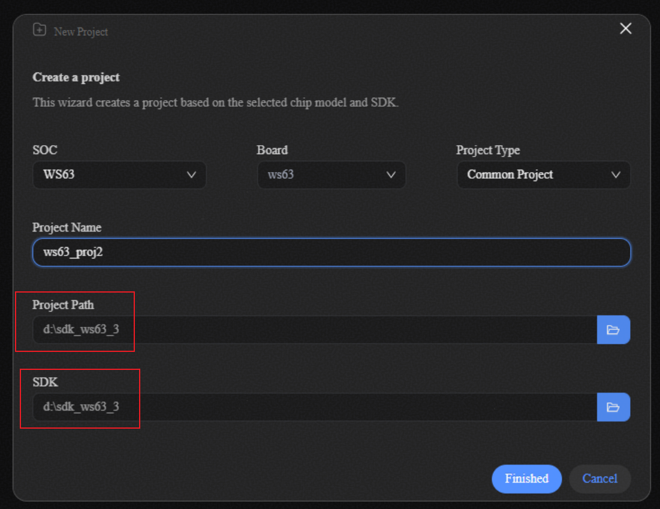Close the New Project dialog
Viewport: 660px width, 509px height.
coord(625,29)
